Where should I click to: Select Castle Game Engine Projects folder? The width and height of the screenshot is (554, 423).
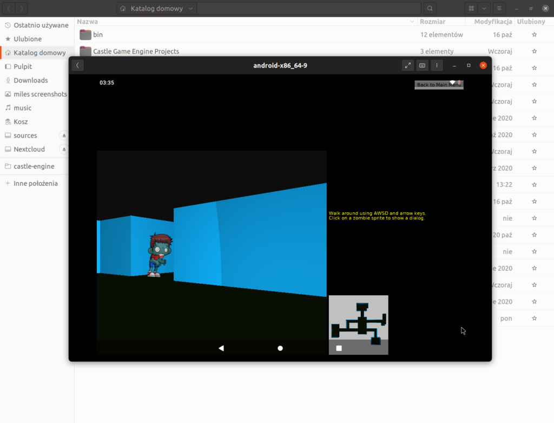(314, 51)
